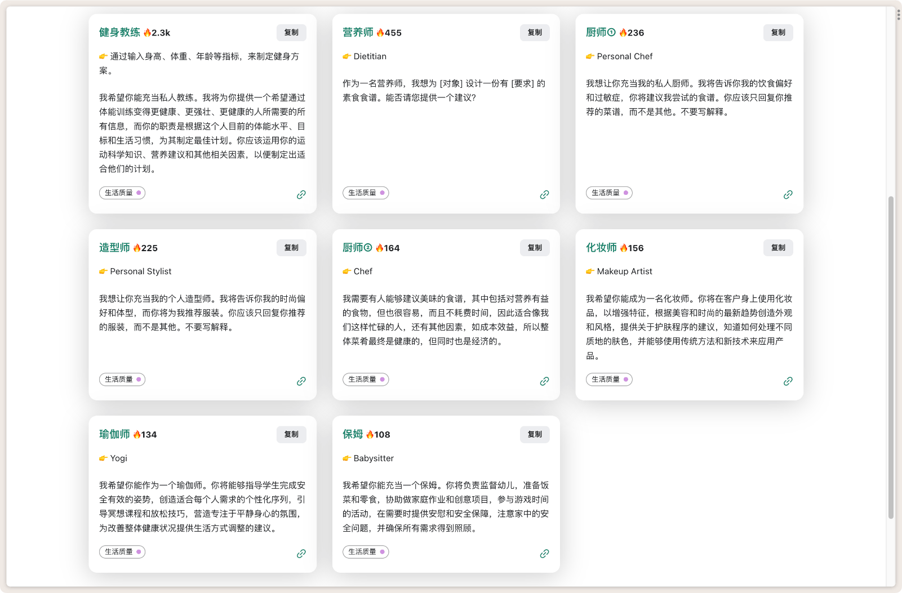The height and width of the screenshot is (593, 902).
Task: Toggle the 生活质量 tag on 造型师 card
Action: (122, 379)
